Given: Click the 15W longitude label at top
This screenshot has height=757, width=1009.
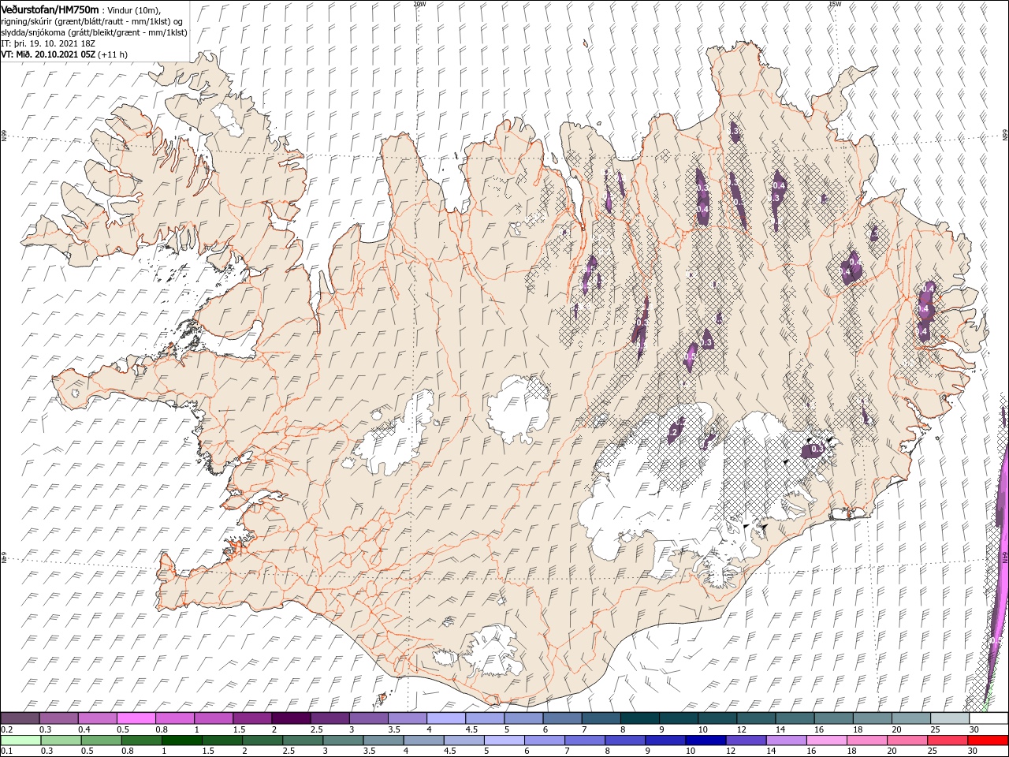Looking at the screenshot, I should point(835,3).
